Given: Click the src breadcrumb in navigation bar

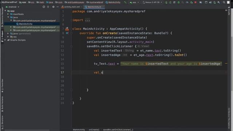Looking at the screenshot, I should [31, 2].
